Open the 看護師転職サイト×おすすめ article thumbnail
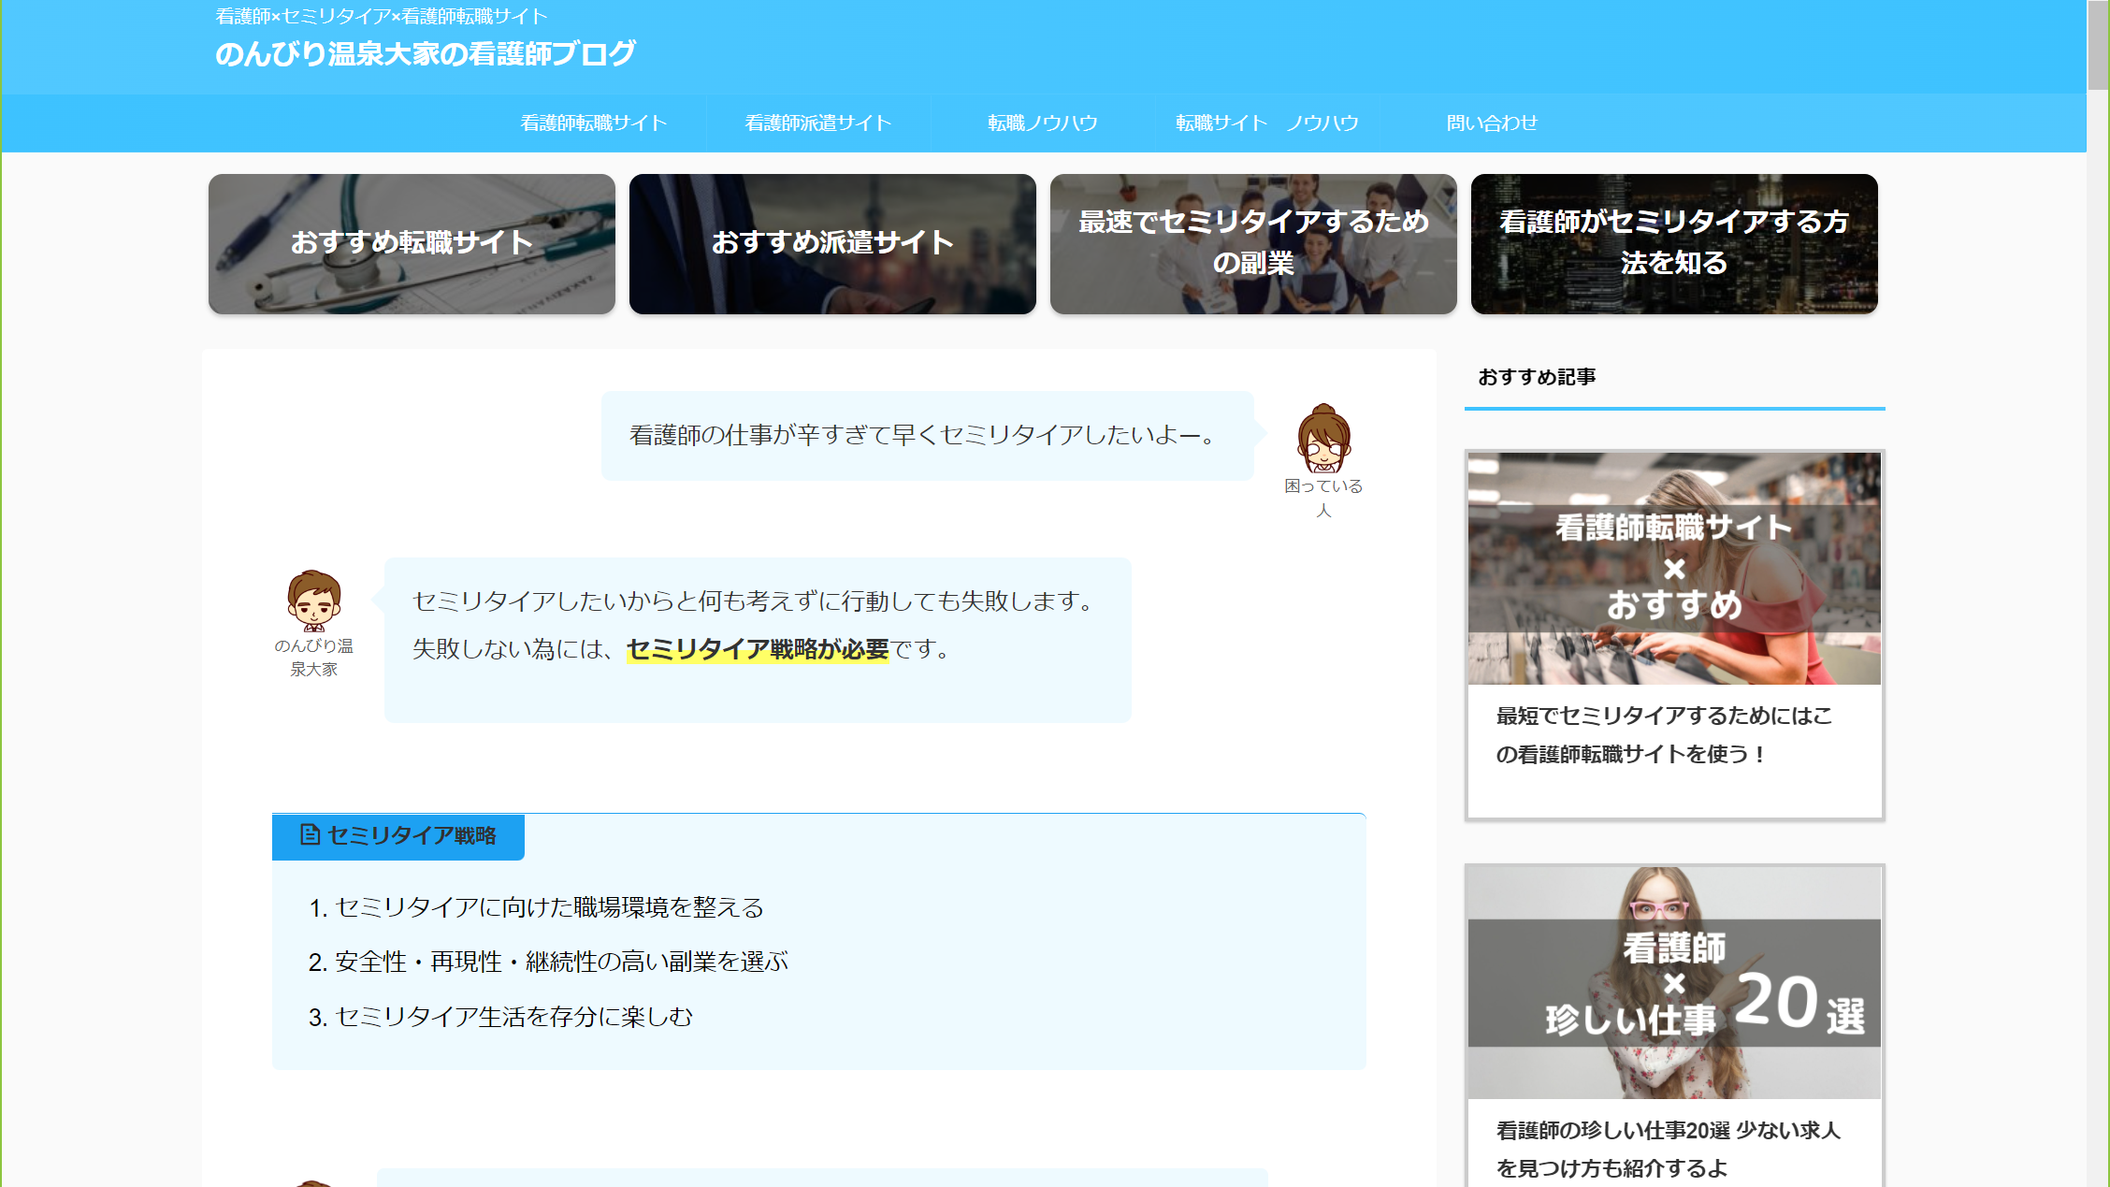The width and height of the screenshot is (2110, 1187). tap(1674, 569)
